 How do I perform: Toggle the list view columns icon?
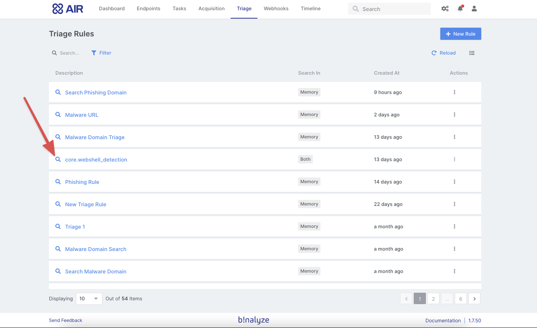tap(472, 53)
